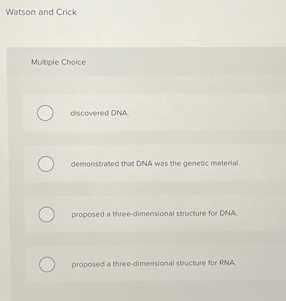Click the 'Watson and Crick' question title

coord(40,12)
